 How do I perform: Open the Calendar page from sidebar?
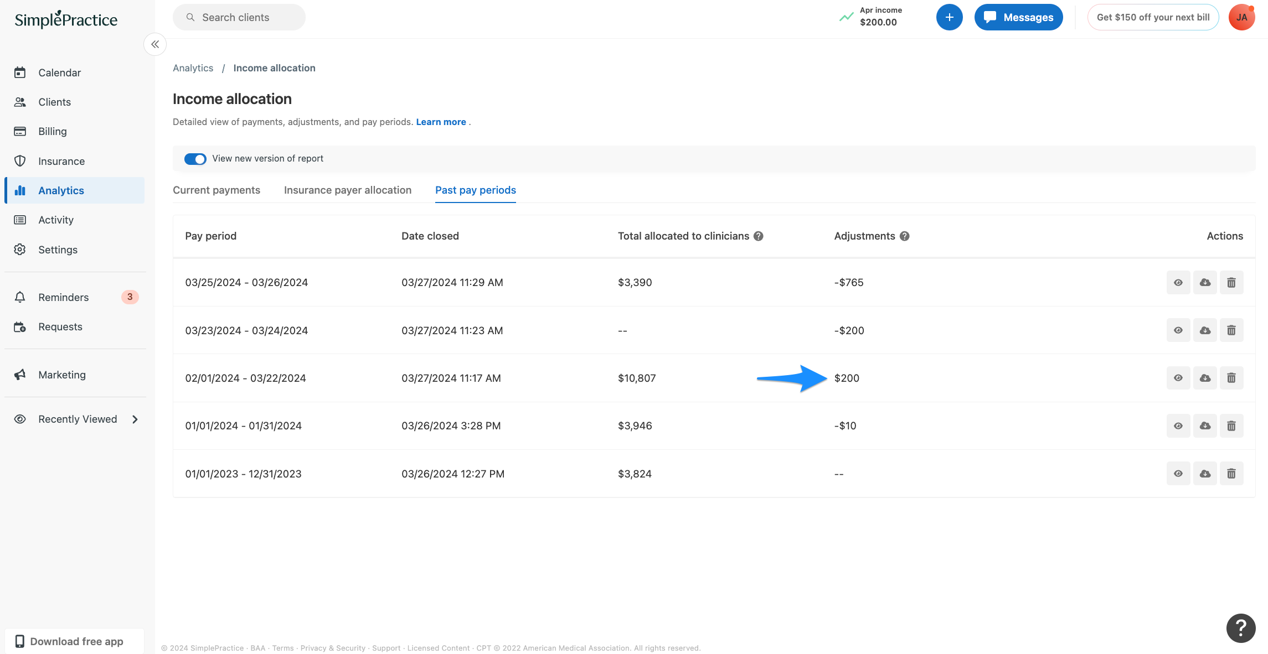point(74,72)
